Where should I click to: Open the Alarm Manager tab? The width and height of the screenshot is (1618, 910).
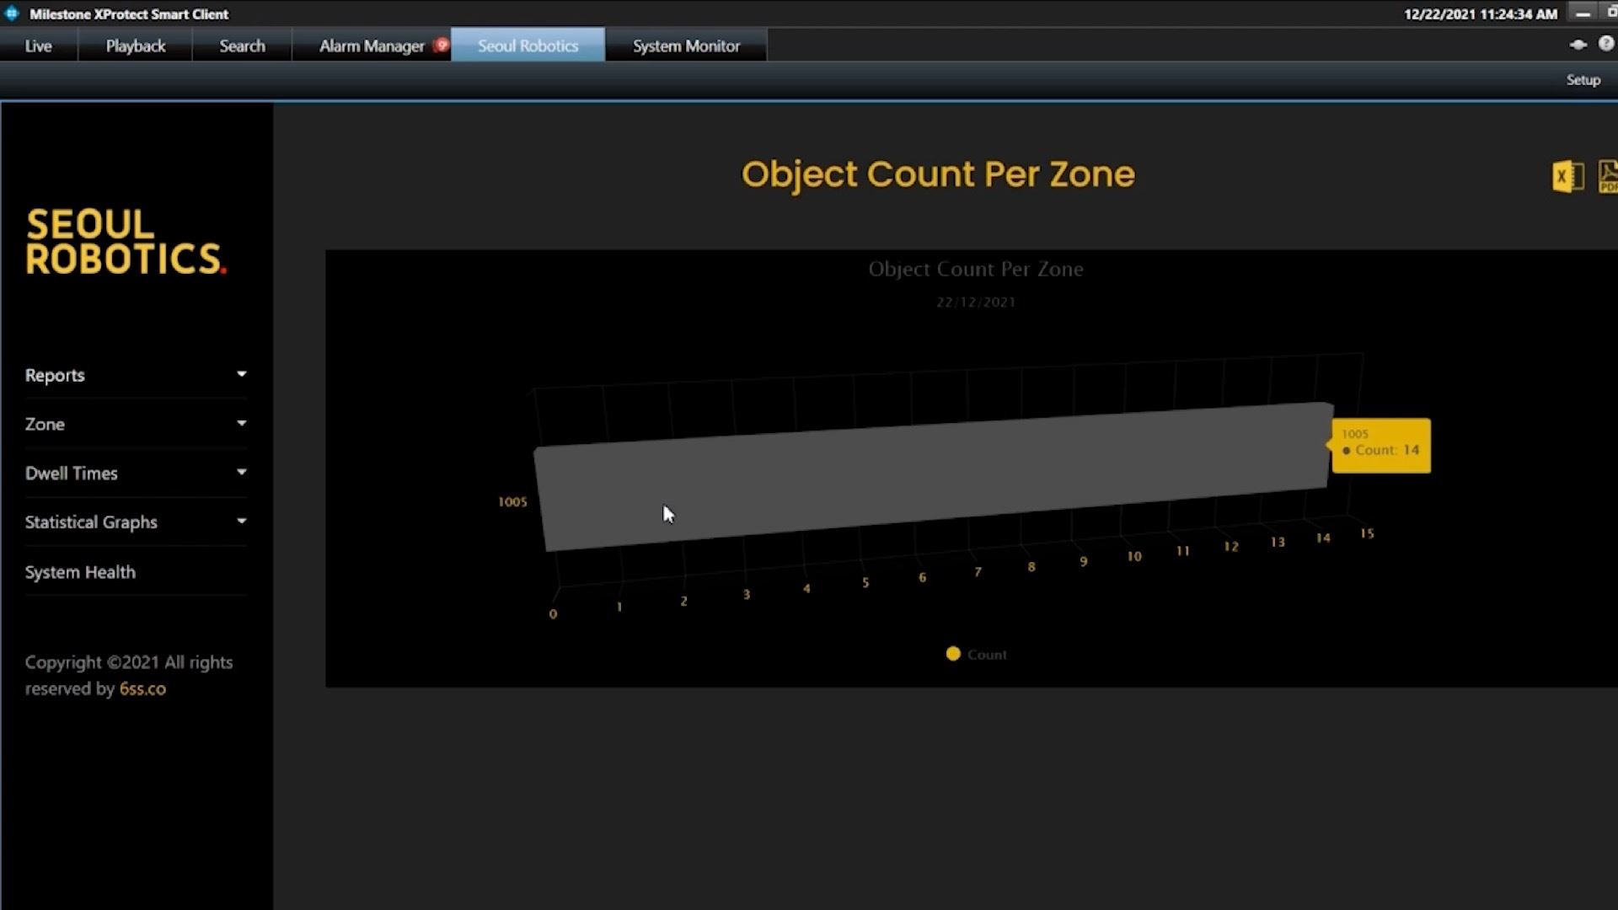click(x=372, y=45)
